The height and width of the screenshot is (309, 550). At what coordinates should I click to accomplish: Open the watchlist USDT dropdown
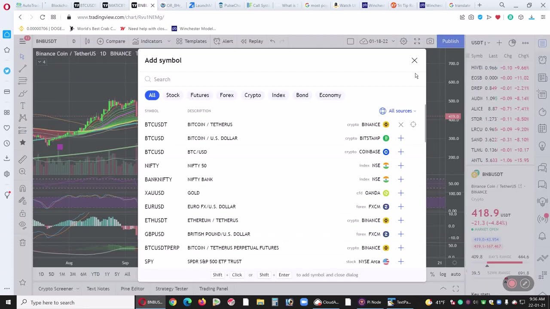click(481, 43)
